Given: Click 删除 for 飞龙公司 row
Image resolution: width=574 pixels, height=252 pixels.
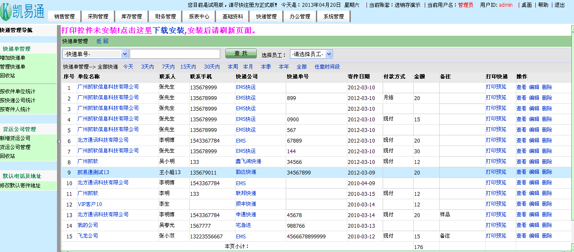Looking at the screenshot, I should tap(547, 236).
